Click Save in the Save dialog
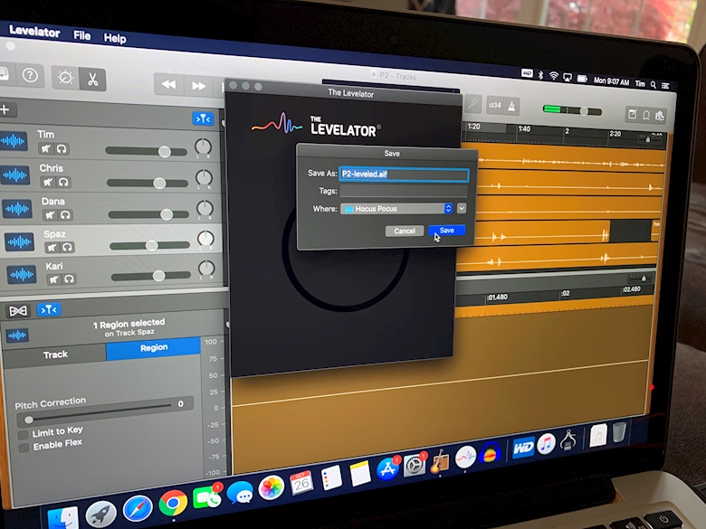This screenshot has width=706, height=529. pos(446,231)
